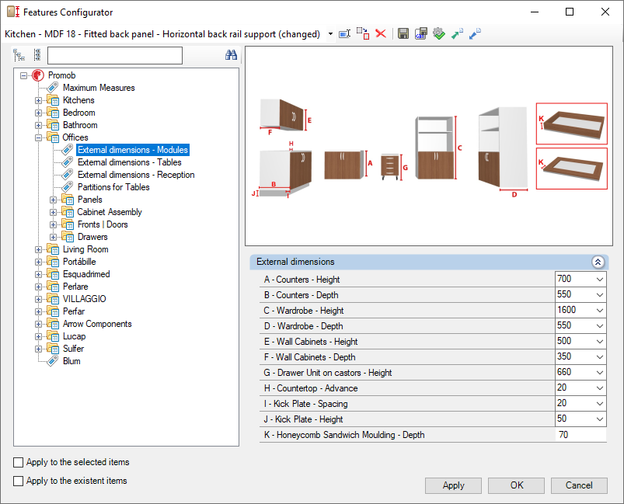Open D - Wardrobe - Depth dropdown
624x504 pixels.
600,326
